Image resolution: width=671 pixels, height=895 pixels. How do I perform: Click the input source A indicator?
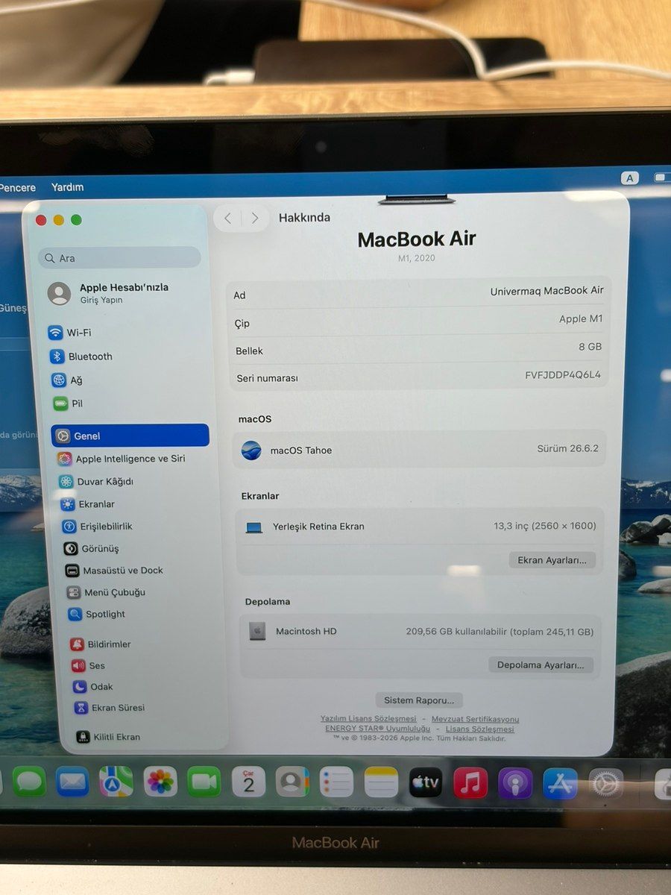[630, 178]
